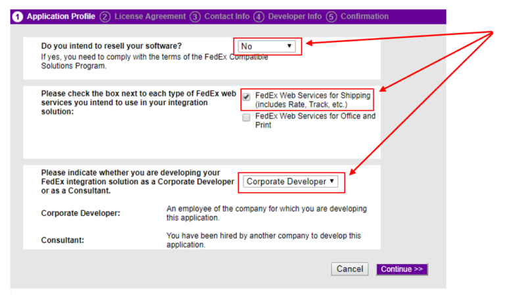Open the Corporate Developer dropdown
This screenshot has height=295, width=505.
pos(290,182)
